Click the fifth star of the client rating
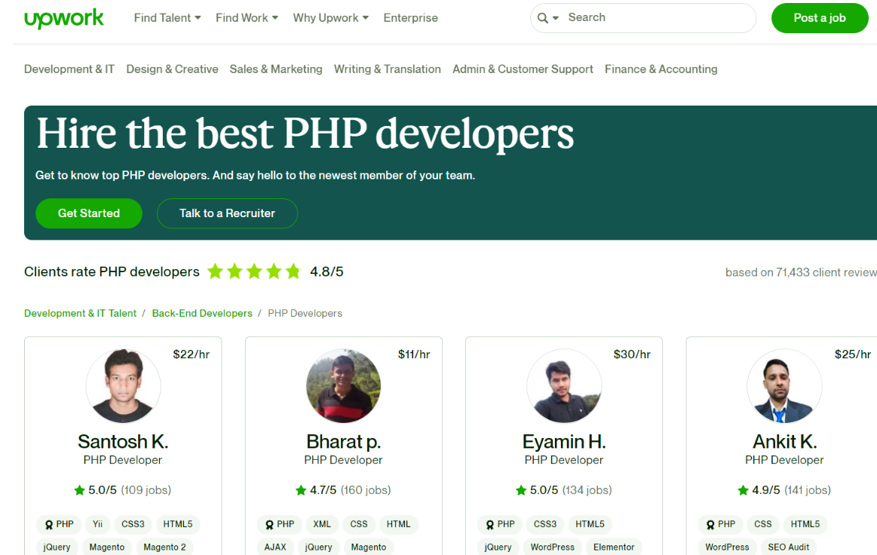The width and height of the screenshot is (877, 555). point(293,272)
